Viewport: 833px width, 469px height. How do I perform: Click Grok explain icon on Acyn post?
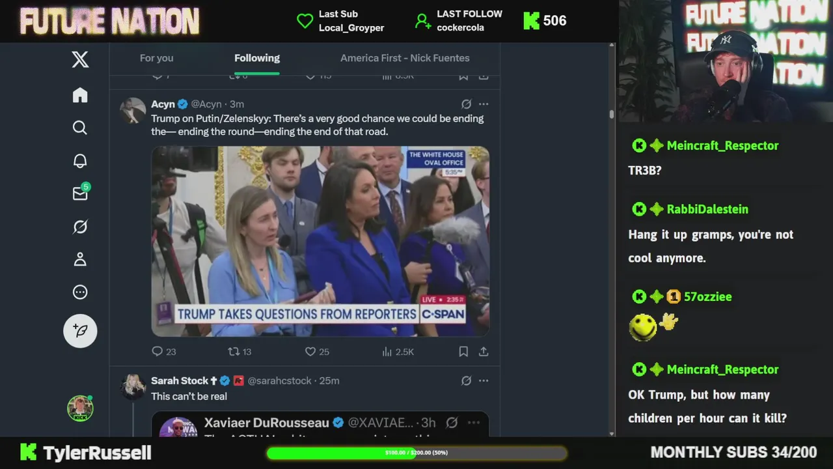[x=466, y=104]
